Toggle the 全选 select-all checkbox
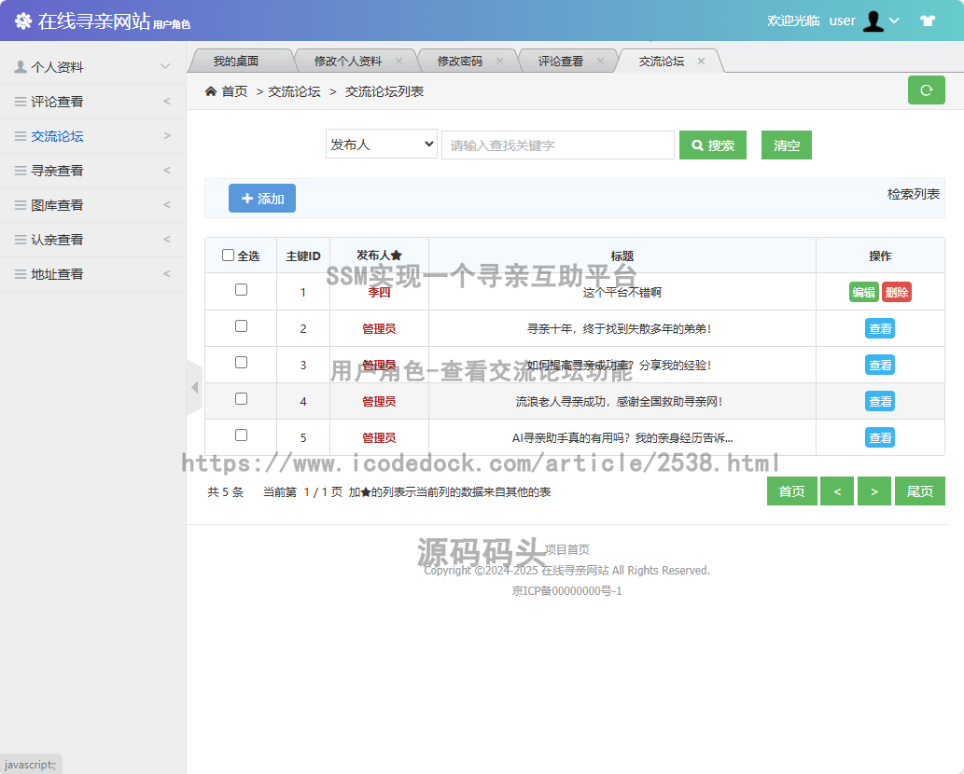The width and height of the screenshot is (964, 774). coord(228,255)
